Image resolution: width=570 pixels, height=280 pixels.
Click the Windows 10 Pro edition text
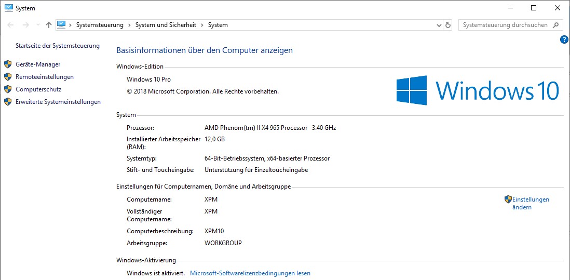(x=148, y=79)
